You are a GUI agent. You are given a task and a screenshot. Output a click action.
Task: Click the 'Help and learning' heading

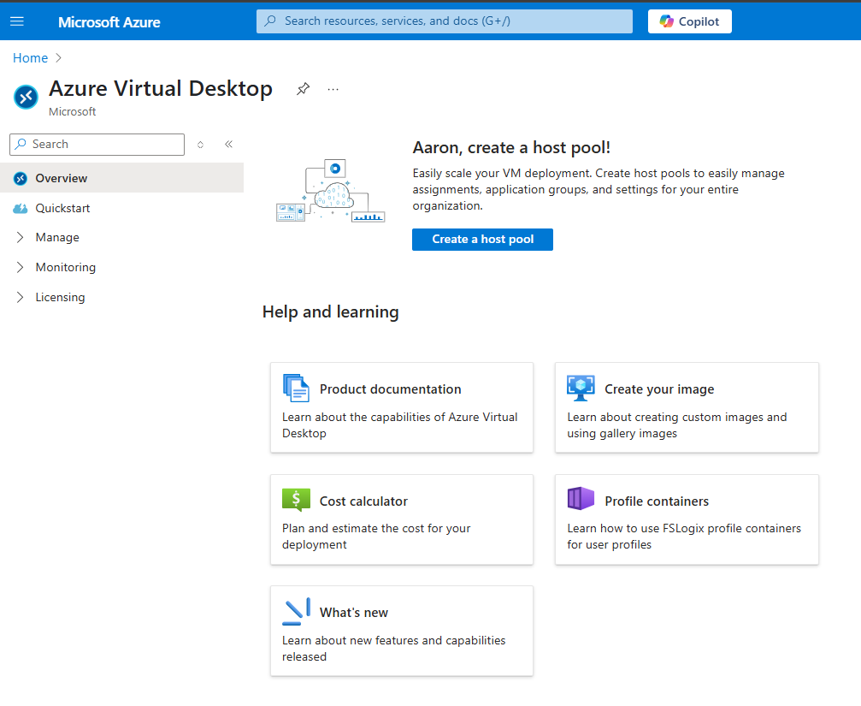pyautogui.click(x=331, y=311)
